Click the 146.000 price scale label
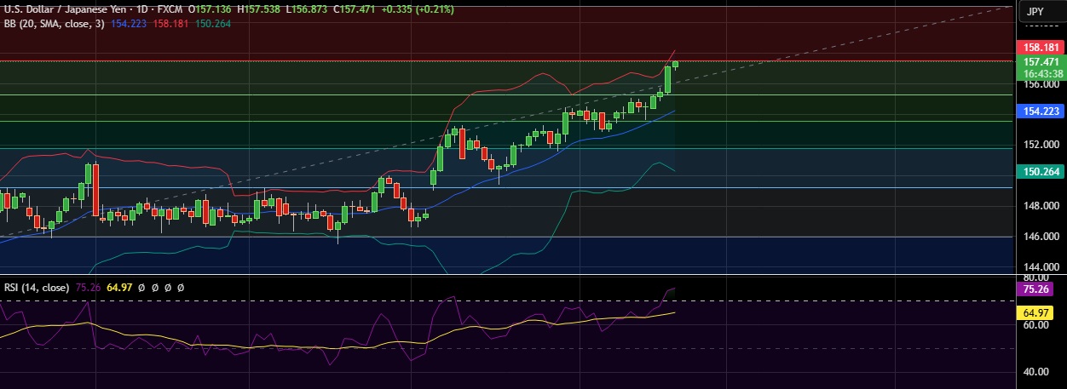Screen dimensions: 1067x389 pyautogui.click(x=1041, y=237)
